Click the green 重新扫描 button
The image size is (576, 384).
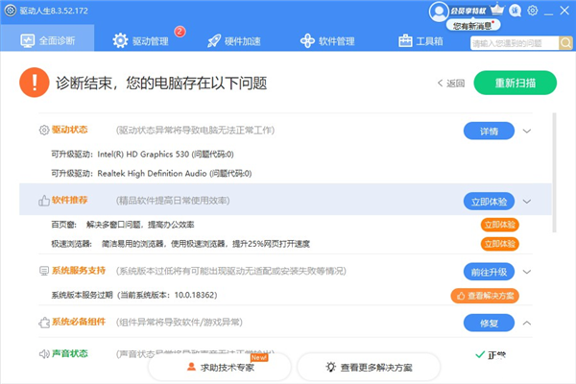pos(515,83)
